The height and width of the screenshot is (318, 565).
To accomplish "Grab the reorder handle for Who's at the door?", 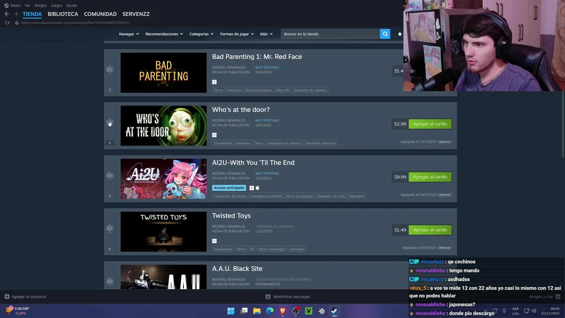I will (x=109, y=122).
